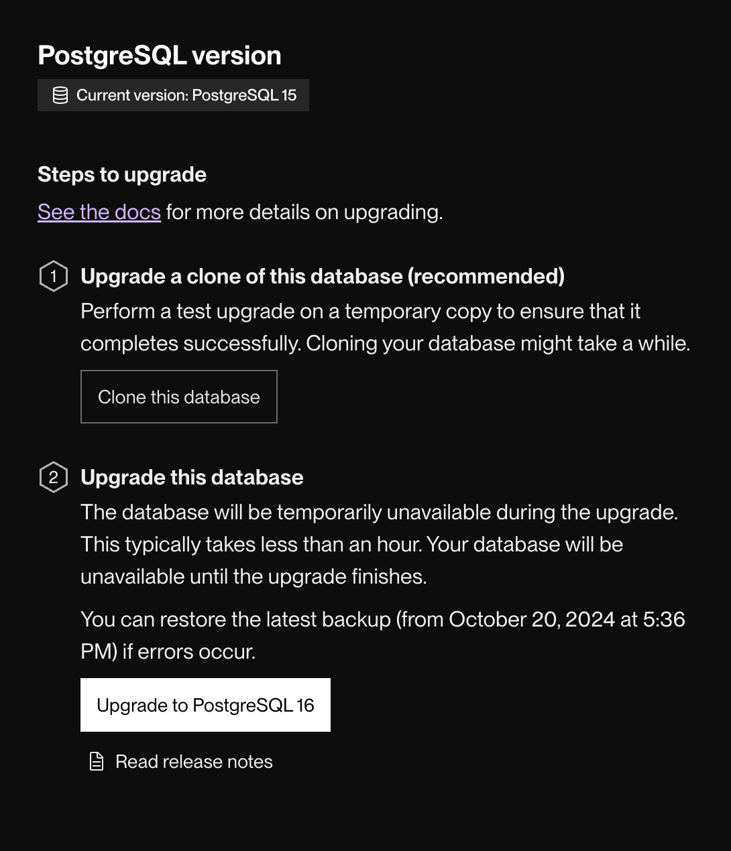Click the Steps to upgrade heading
Screen dimensions: 731x851
coord(121,175)
